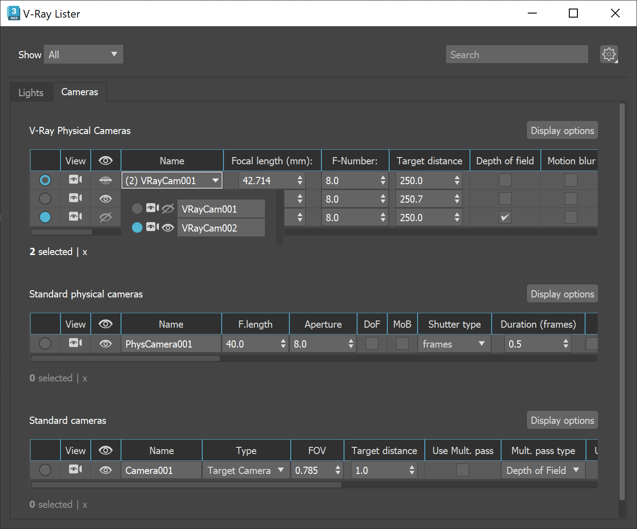637x529 pixels.
Task: Open V-Ray Lister settings via gear icon
Action: (x=609, y=54)
